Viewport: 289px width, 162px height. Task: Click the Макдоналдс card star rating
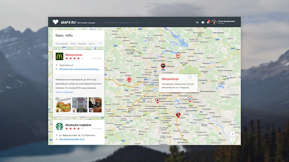pyautogui.click(x=75, y=58)
